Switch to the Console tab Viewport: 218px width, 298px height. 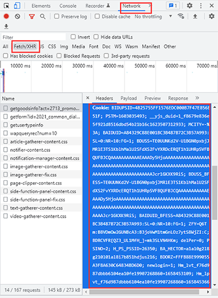[68, 6]
